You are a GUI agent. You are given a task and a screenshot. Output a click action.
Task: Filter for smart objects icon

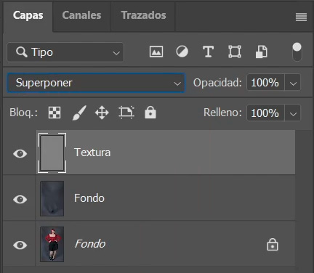pyautogui.click(x=262, y=52)
